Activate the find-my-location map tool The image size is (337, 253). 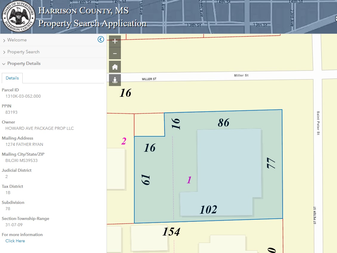[115, 79]
